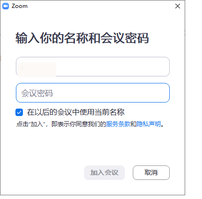Click the Zoom title text in title bar

pyautogui.click(x=20, y=6)
